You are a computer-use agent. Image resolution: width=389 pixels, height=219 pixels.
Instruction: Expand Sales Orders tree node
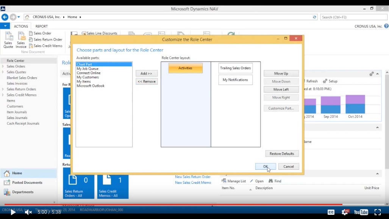(x=3, y=66)
